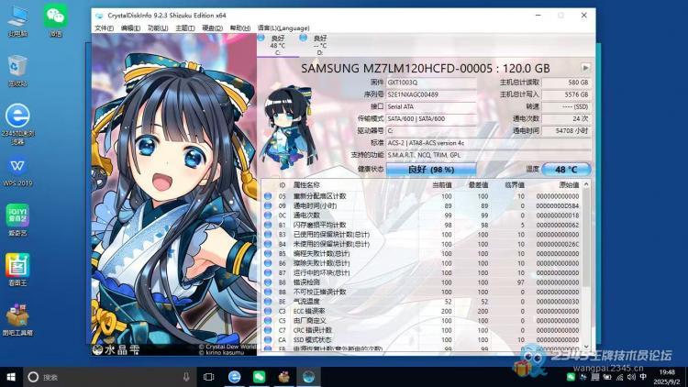Click the 中 input method indicator in the tray
This screenshot has height=387, width=688.
point(643,377)
